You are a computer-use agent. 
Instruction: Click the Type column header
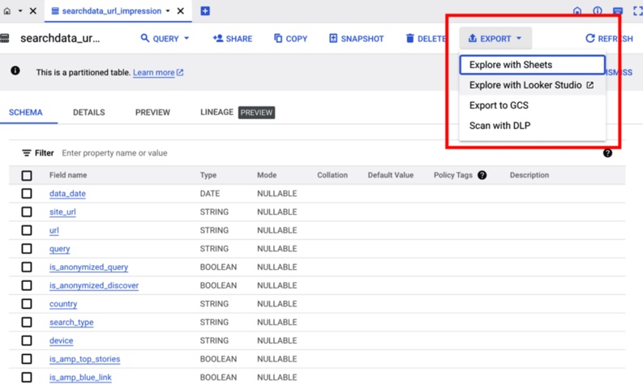click(x=208, y=175)
